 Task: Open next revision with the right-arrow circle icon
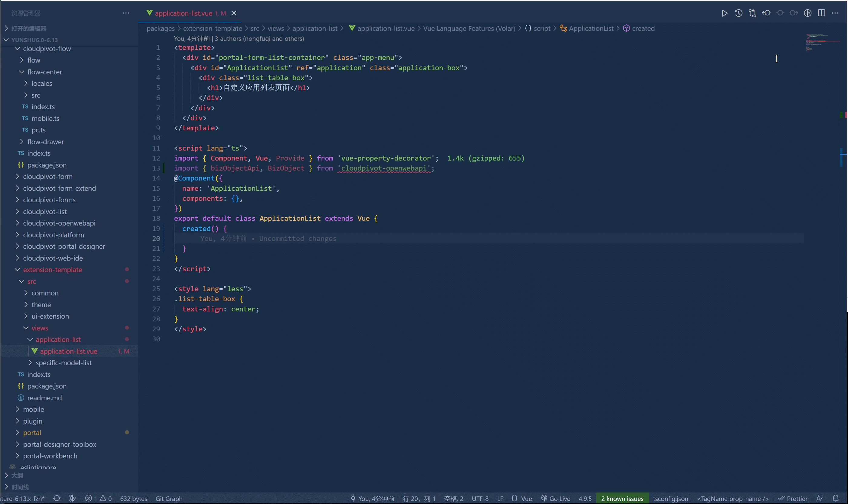(x=794, y=13)
